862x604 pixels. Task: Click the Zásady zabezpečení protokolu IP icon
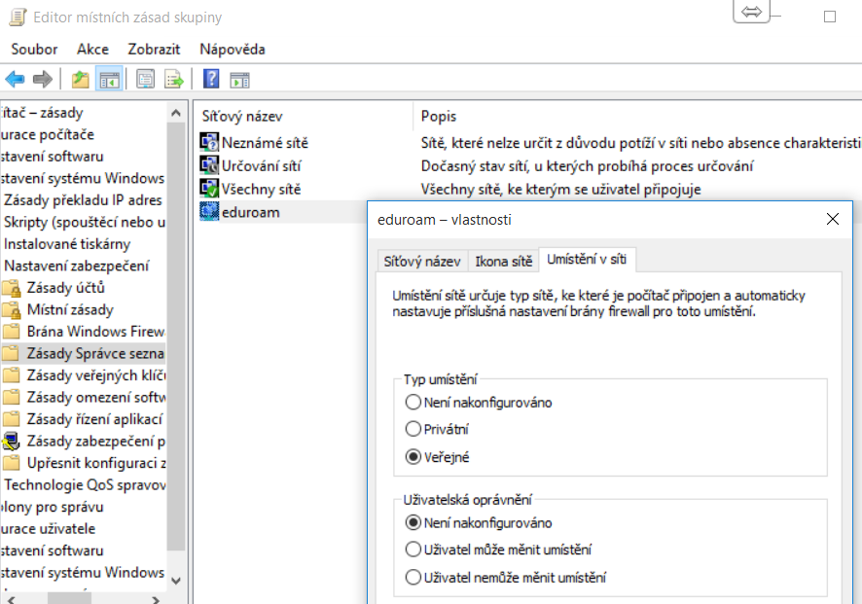(x=12, y=442)
